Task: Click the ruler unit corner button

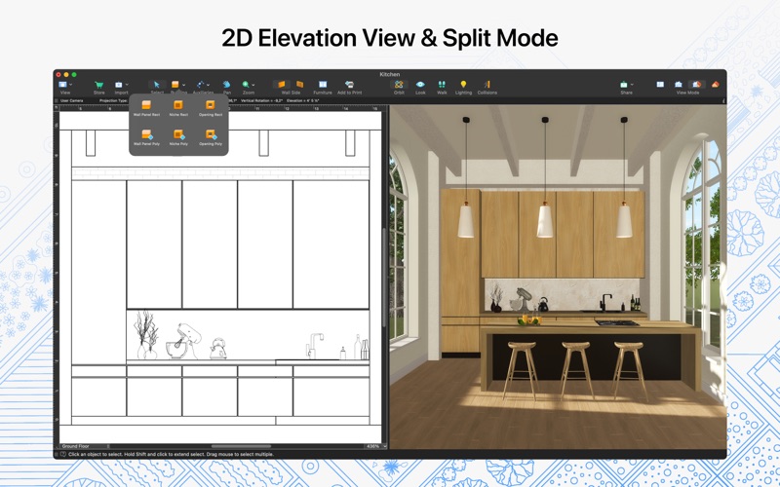Action: [57, 107]
